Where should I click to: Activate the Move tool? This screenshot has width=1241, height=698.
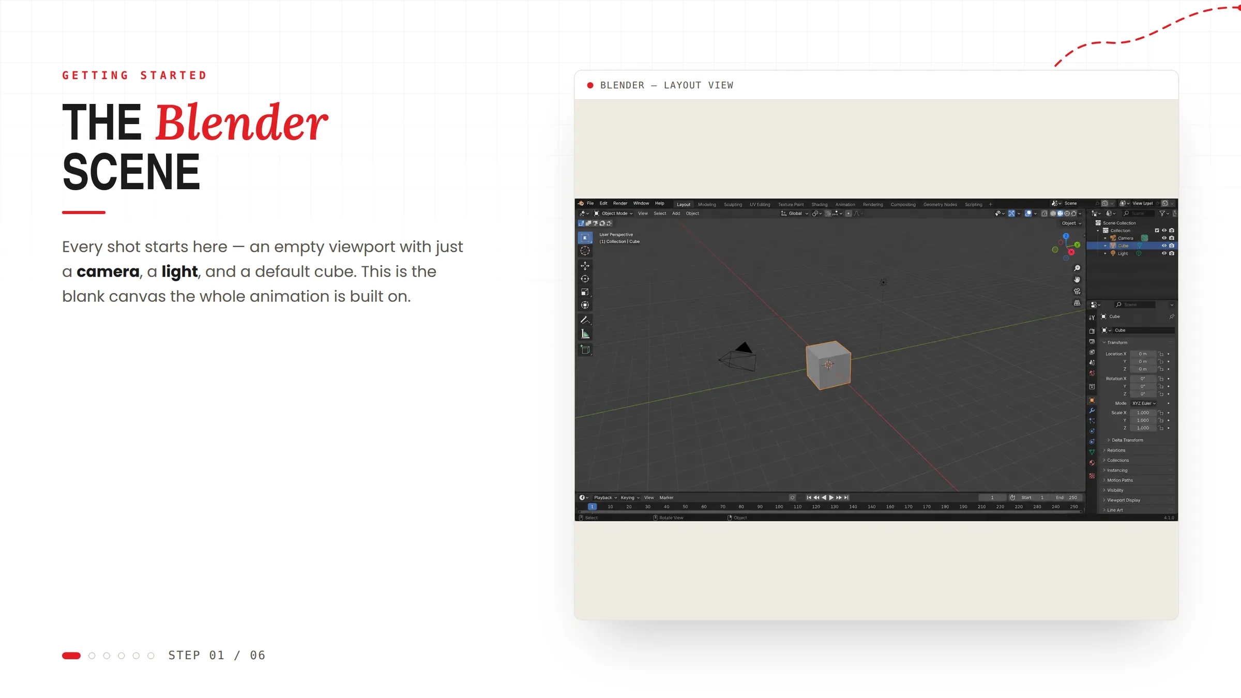tap(585, 266)
